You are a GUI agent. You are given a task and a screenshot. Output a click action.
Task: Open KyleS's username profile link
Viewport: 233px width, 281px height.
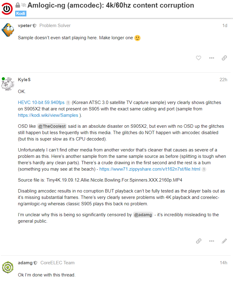point(24,80)
